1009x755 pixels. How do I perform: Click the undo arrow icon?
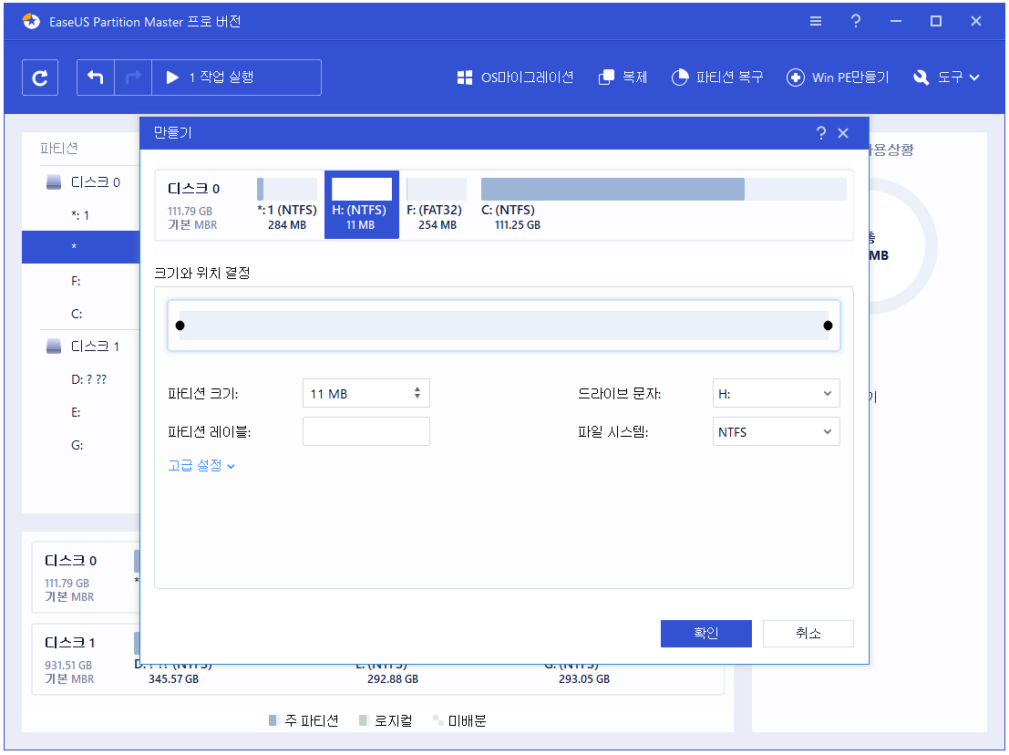96,78
